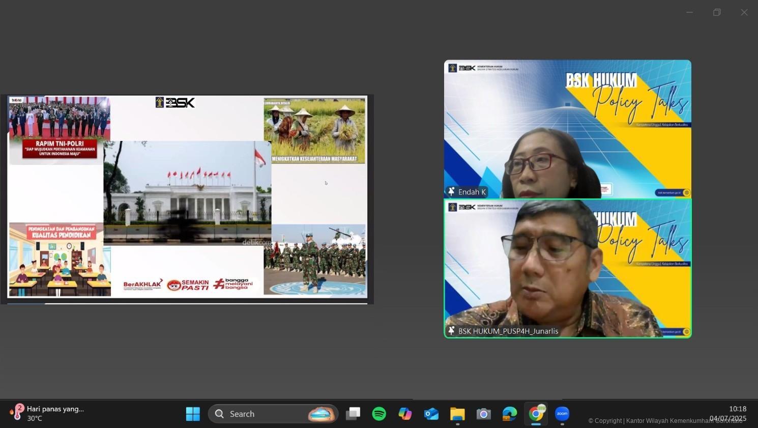Unpin BSK HUKUM_PUSP4H_Junarlis video feed
Image resolution: width=758 pixels, height=428 pixels.
[451, 331]
